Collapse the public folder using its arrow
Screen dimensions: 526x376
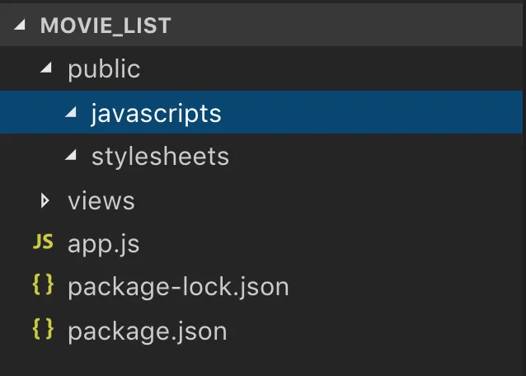tap(45, 69)
